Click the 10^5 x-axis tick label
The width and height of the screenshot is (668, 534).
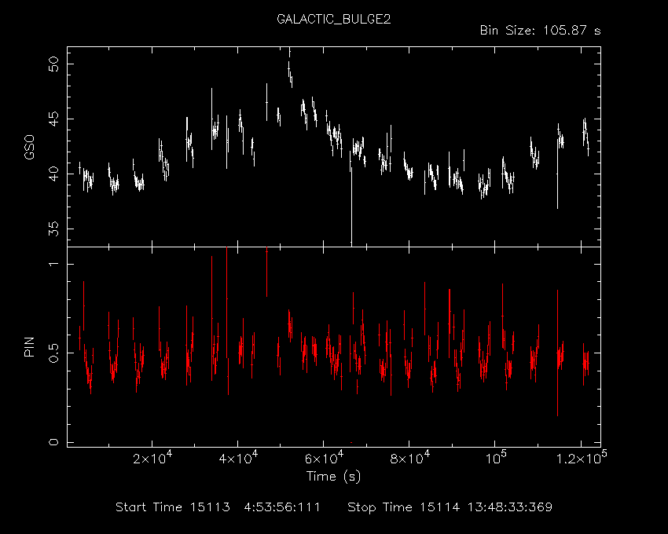494,458
